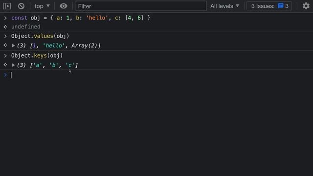313x176 pixels.
Task: Show the console sidebar
Action: 7,6
